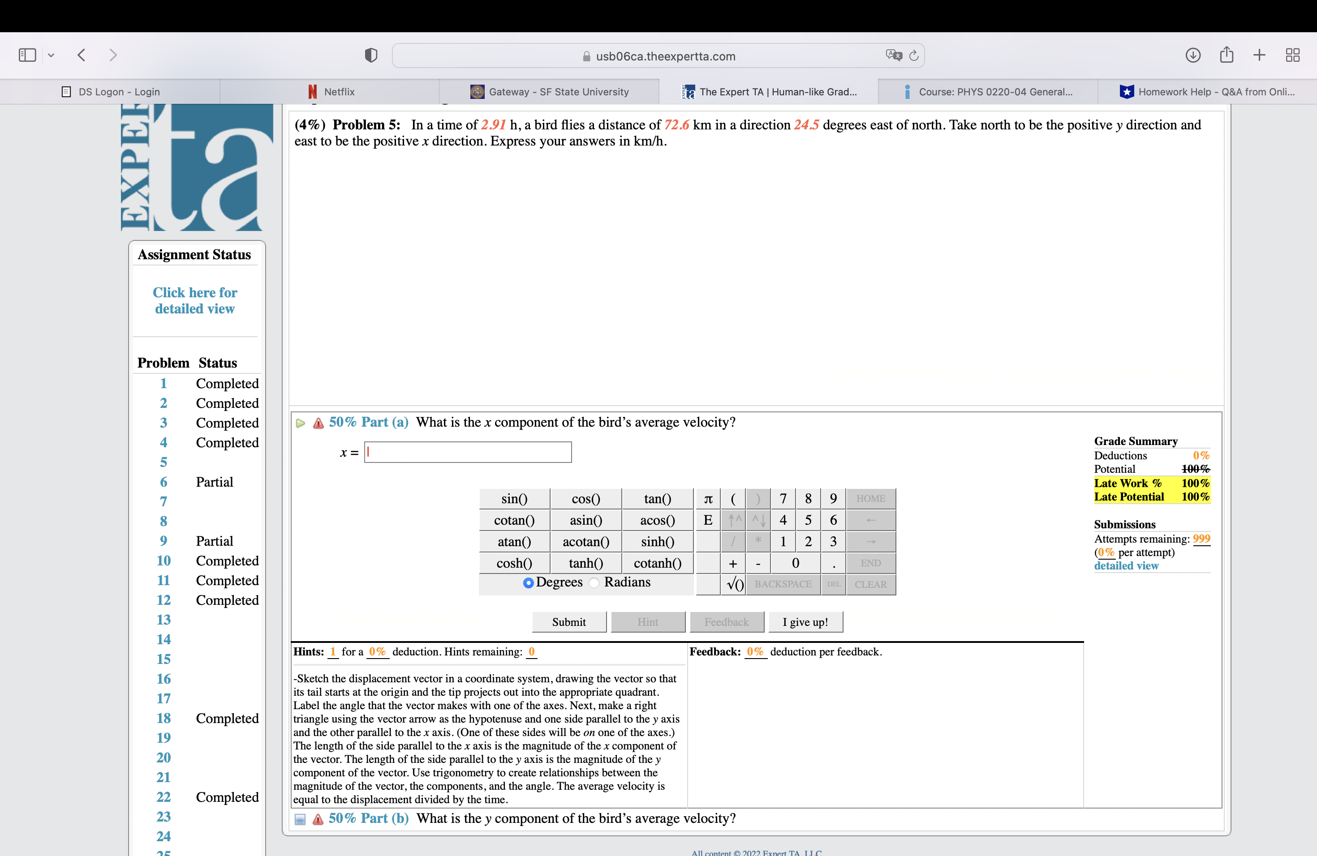Click the green triangle to collapse Part (a)
Screen dimensions: 1317x856
300,423
